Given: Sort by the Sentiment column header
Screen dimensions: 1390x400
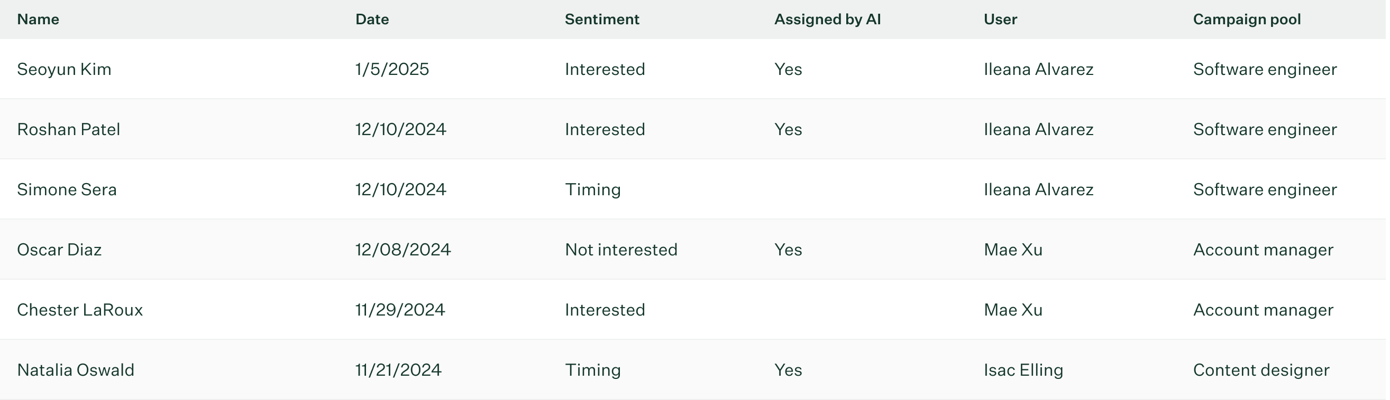Looking at the screenshot, I should click(x=603, y=20).
